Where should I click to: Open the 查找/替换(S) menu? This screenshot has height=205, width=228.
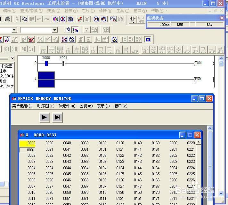tap(32, 11)
